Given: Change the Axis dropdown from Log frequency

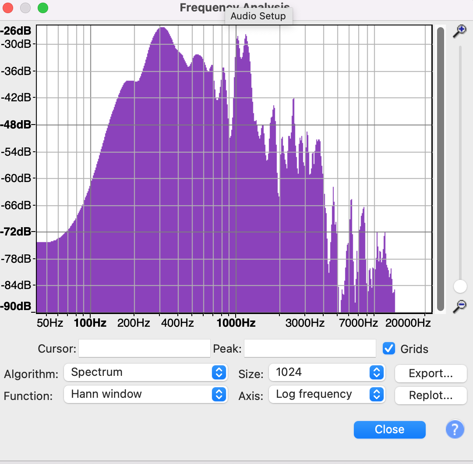Looking at the screenshot, I should 327,394.
